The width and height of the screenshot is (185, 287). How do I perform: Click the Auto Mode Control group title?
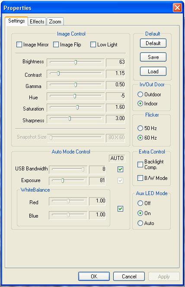pos(71,152)
